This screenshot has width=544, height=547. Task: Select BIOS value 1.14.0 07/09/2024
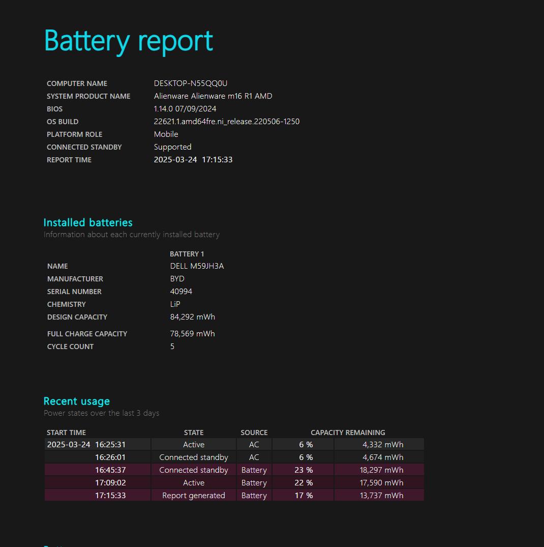click(185, 109)
